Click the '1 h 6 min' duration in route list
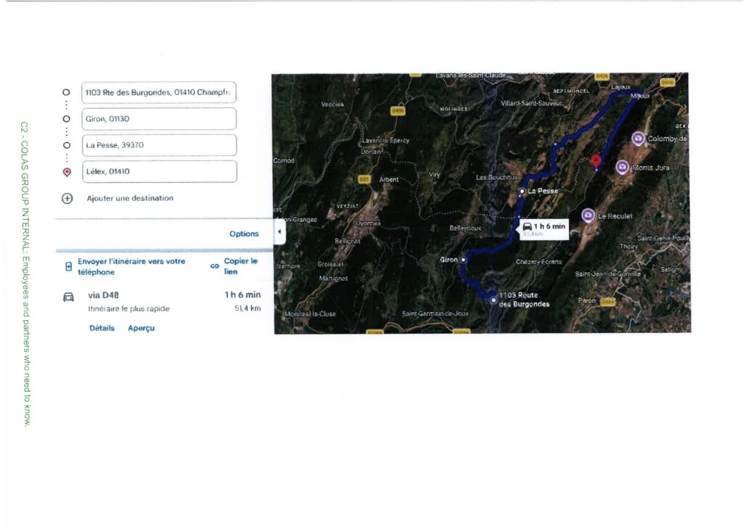This screenshot has width=744, height=526. [x=243, y=295]
